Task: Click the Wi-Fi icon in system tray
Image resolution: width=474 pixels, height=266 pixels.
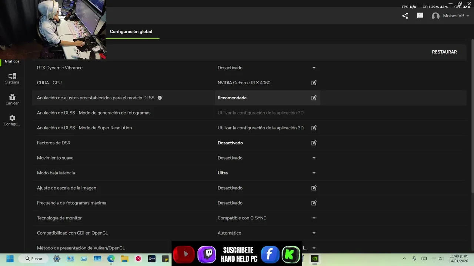Action: point(434,259)
